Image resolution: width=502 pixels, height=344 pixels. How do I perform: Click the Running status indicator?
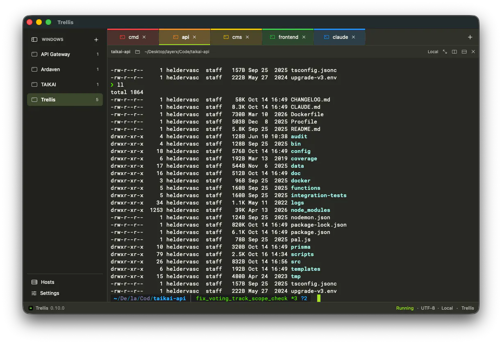[x=405, y=308]
